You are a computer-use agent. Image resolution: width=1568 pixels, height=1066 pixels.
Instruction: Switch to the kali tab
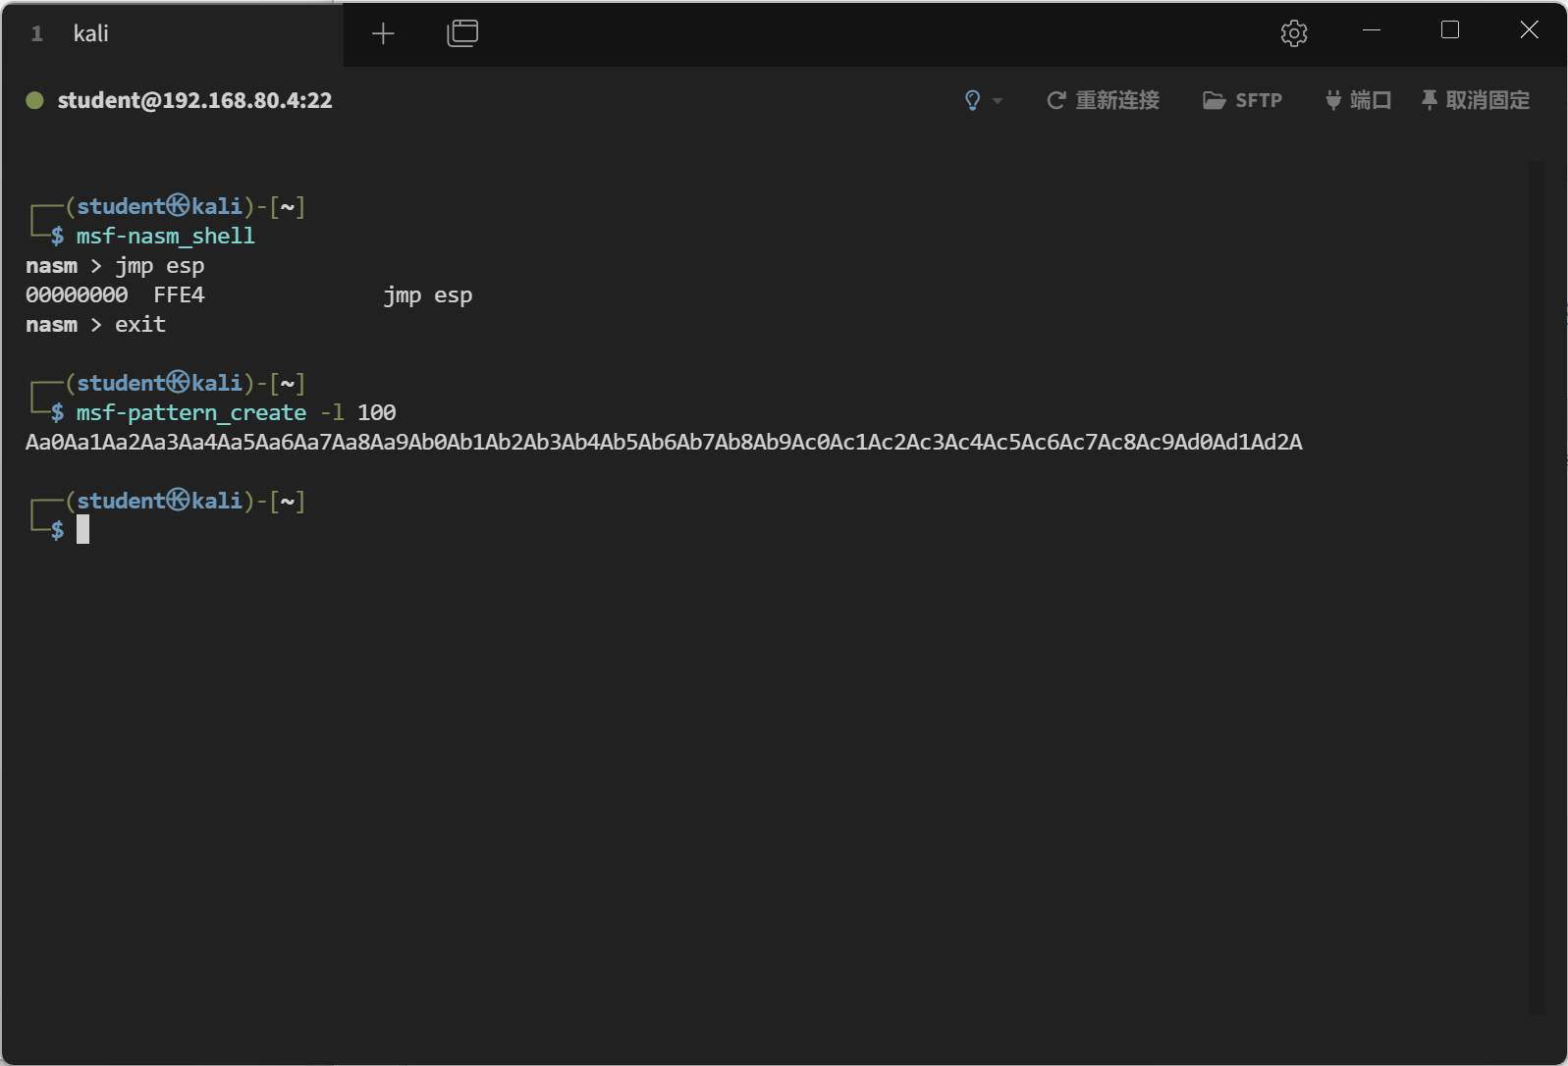click(x=90, y=34)
